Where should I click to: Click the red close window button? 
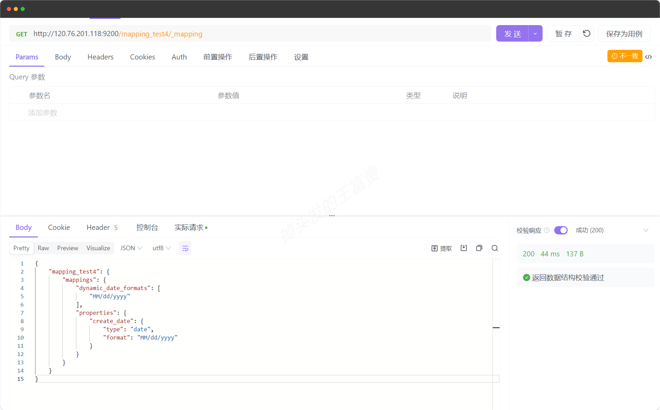pos(9,9)
